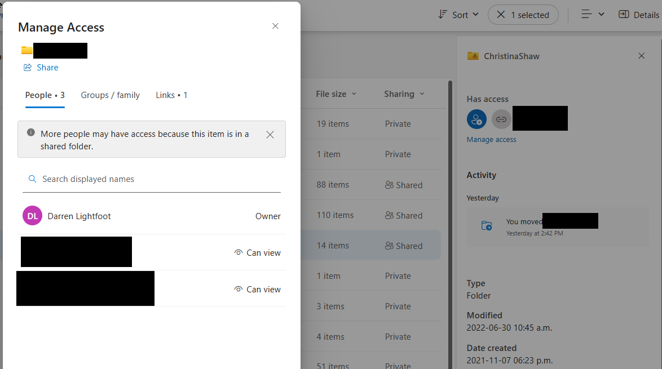Click the '19 items' file size cell
The width and height of the screenshot is (662, 369).
(333, 124)
